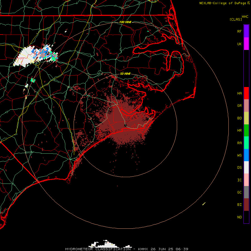Click the purple RF color swatch
This screenshot has width=251, height=251.
point(246,31)
